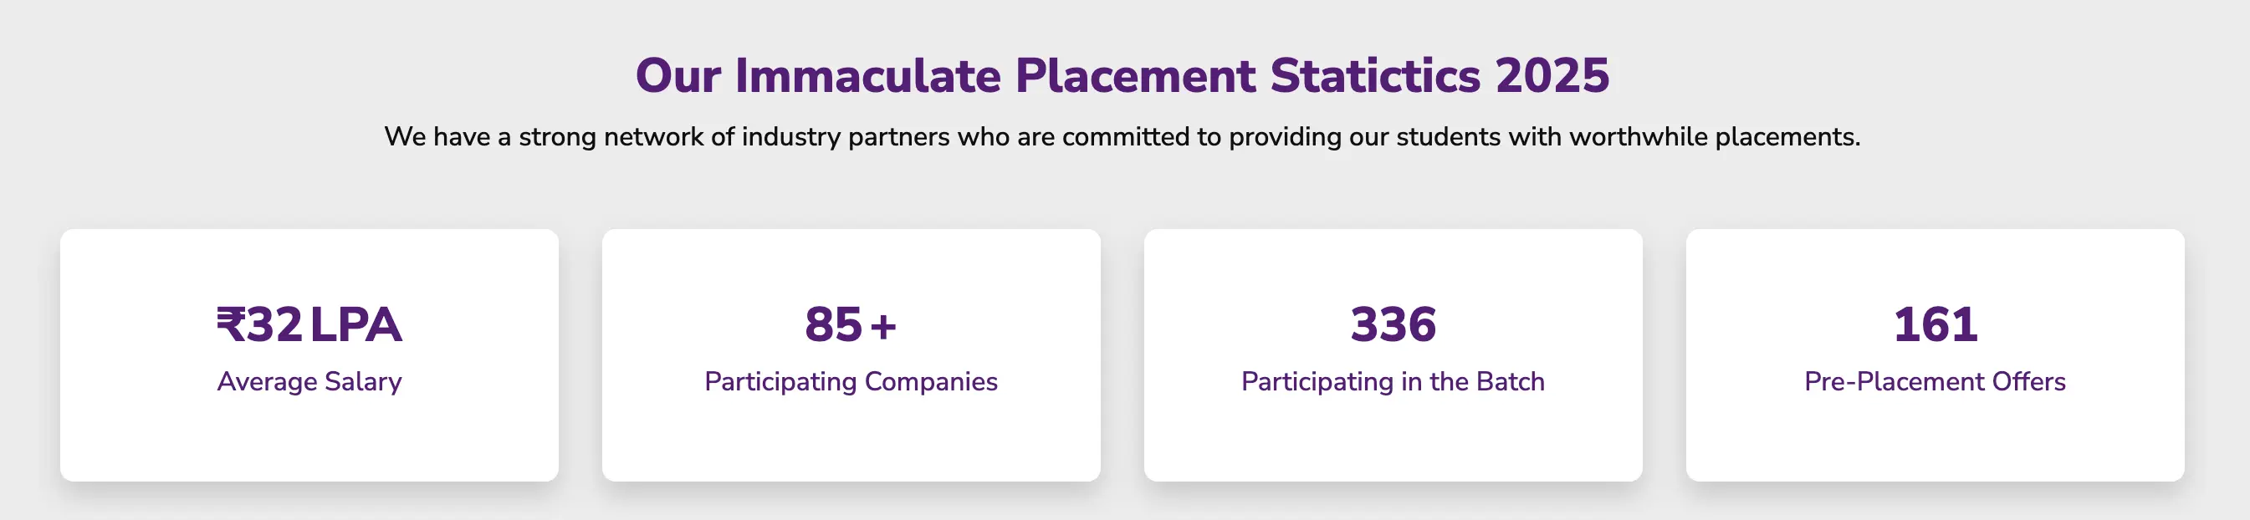Select the LPA text beside 32
This screenshot has width=2250, height=520.
[355, 324]
